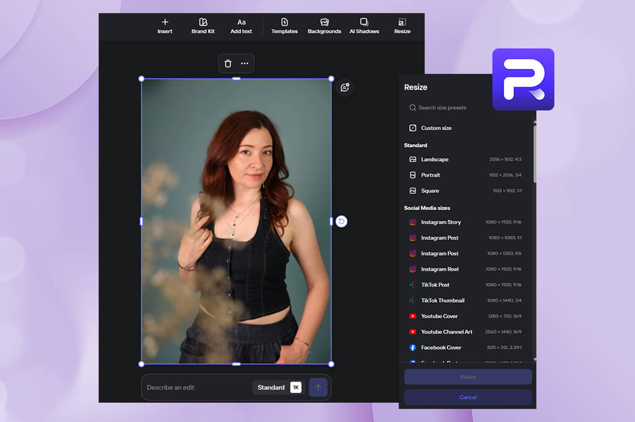The image size is (635, 422).
Task: Click the rotate handle beside the image
Action: pyautogui.click(x=342, y=222)
